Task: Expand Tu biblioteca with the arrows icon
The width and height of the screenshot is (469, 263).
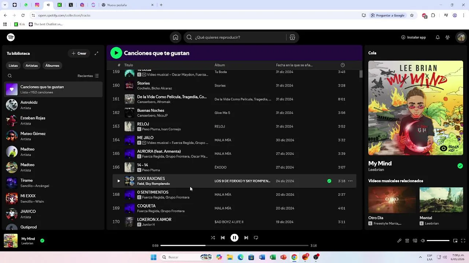Action: click(x=96, y=53)
